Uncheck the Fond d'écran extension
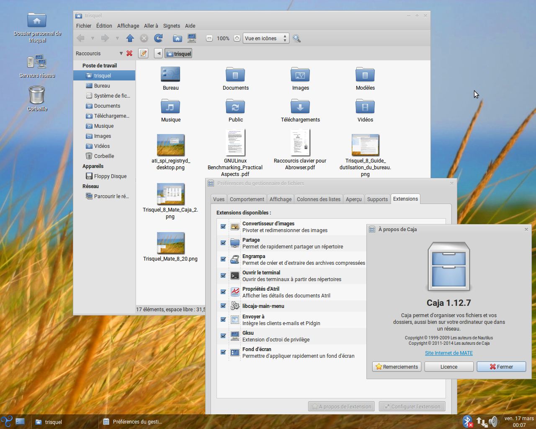536x429 pixels. point(223,352)
